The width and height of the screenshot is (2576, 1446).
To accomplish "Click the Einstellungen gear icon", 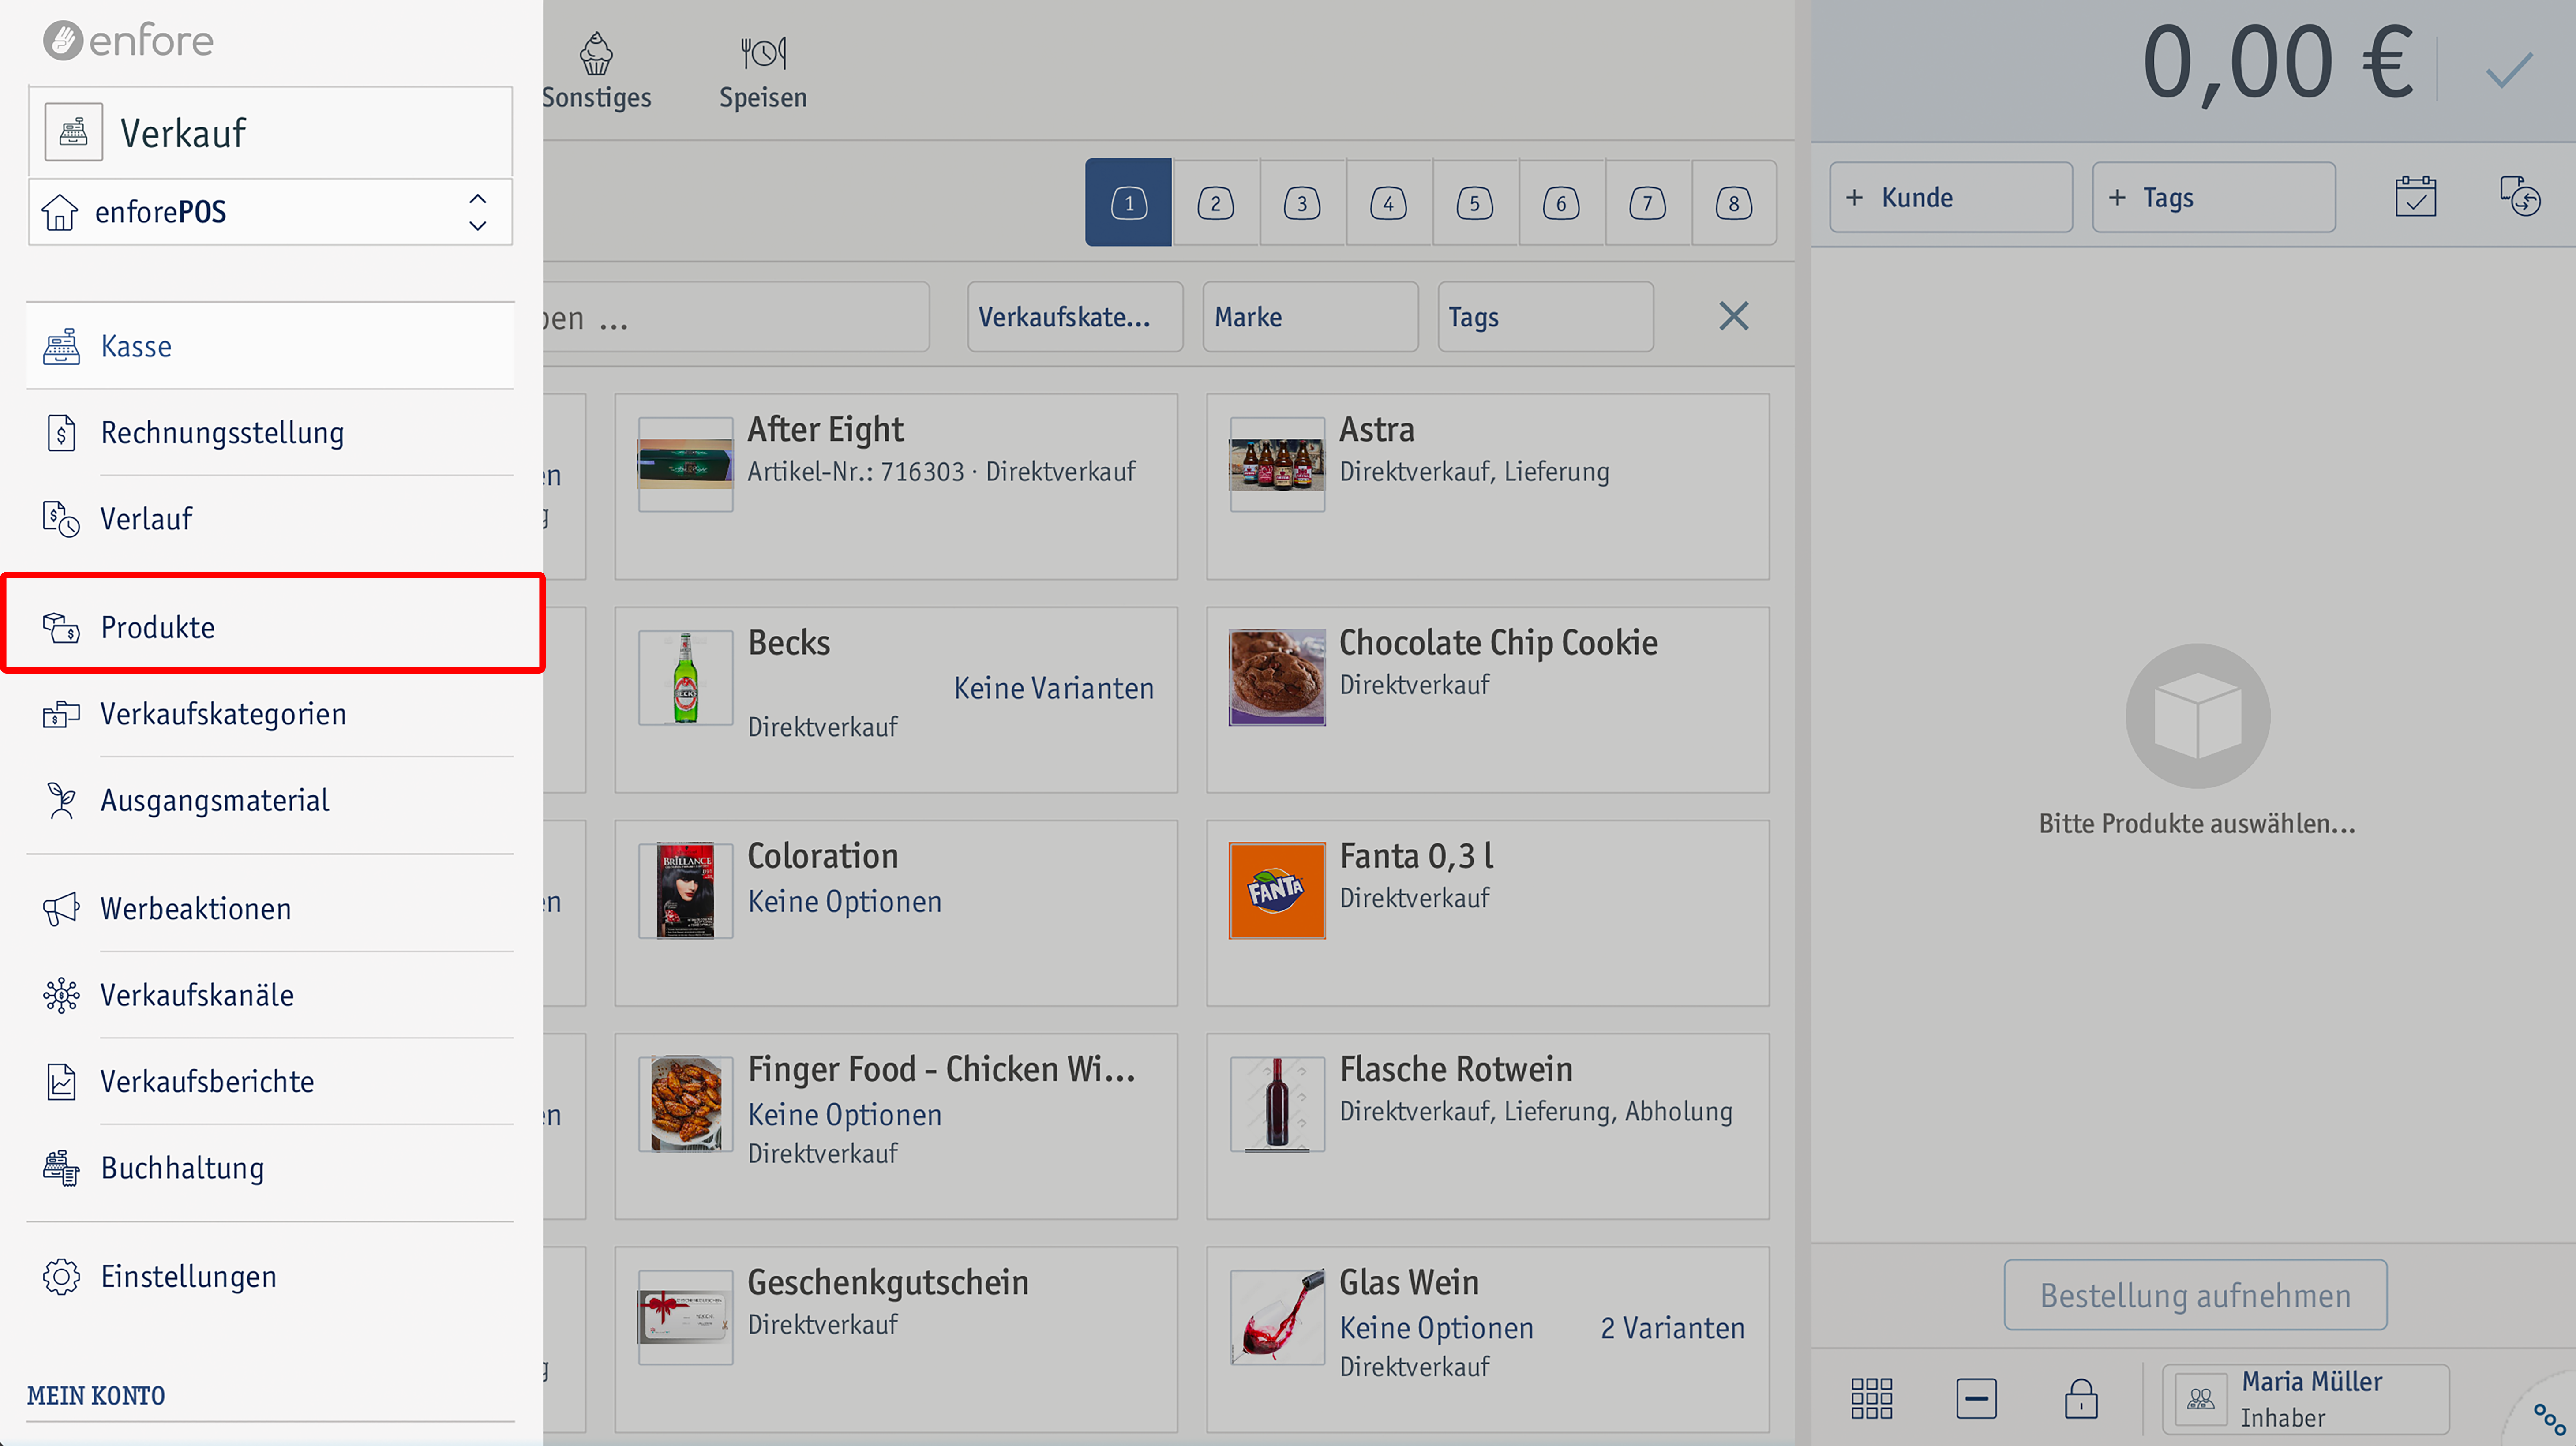I will [x=61, y=1276].
